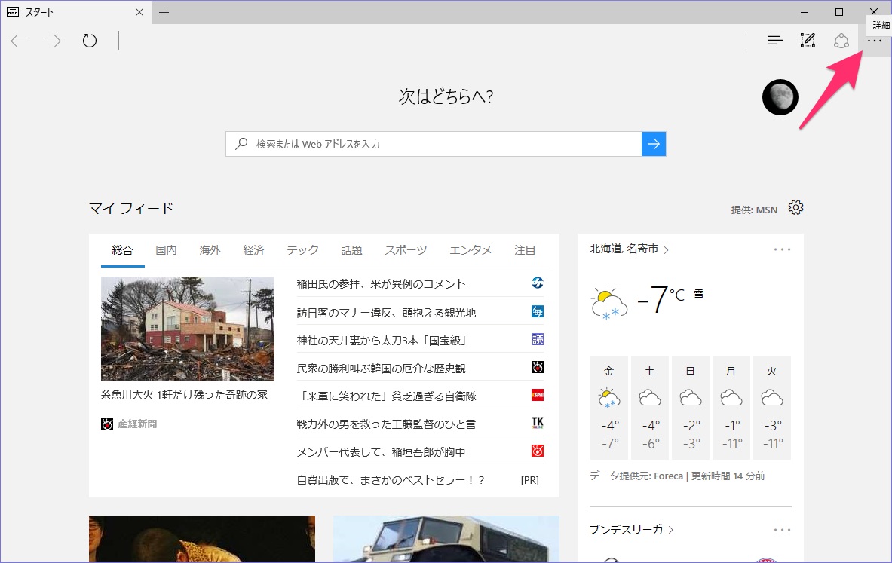
Task: Open メンバー代表して、稲垣吾郎が胸中
Action: (381, 452)
